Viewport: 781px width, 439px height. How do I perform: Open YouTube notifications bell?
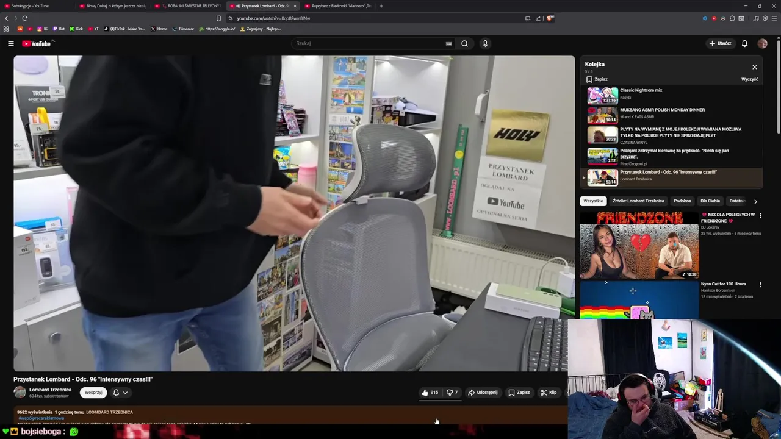[744, 43]
